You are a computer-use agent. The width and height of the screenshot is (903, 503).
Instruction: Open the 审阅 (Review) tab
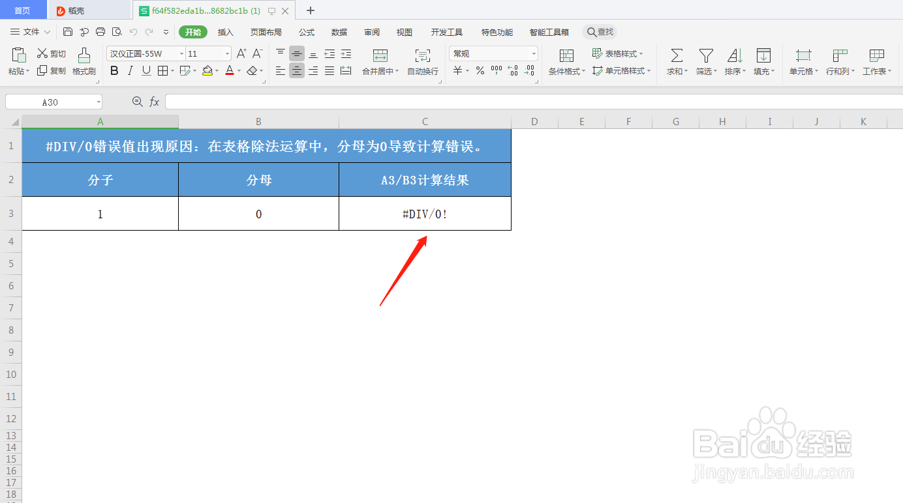tap(372, 32)
